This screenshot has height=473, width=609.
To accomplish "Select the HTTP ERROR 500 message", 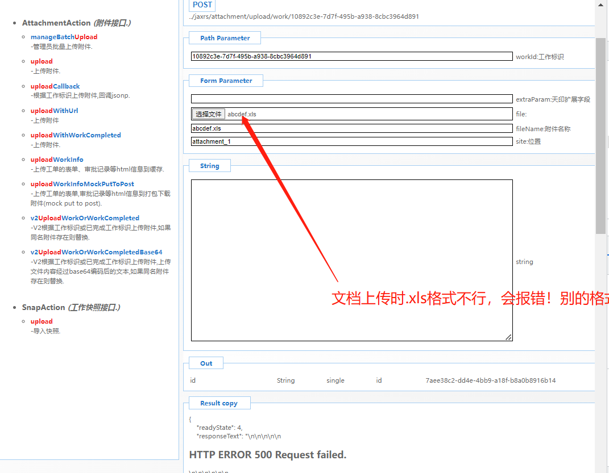I will [268, 455].
